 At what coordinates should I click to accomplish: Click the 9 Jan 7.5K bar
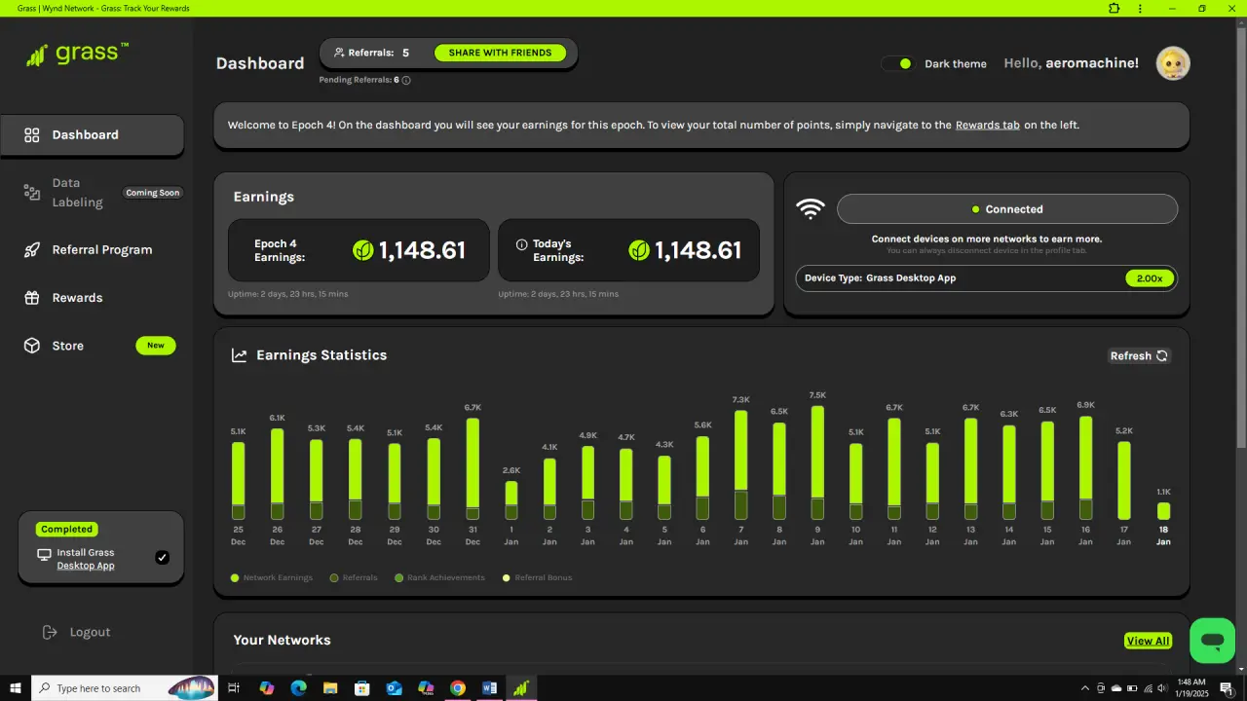click(x=817, y=462)
